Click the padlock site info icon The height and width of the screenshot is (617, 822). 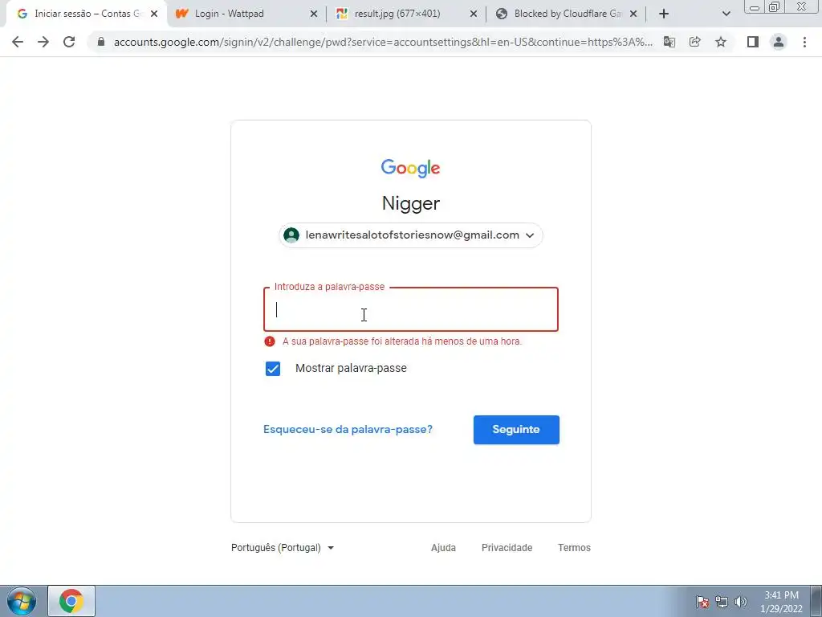click(101, 42)
